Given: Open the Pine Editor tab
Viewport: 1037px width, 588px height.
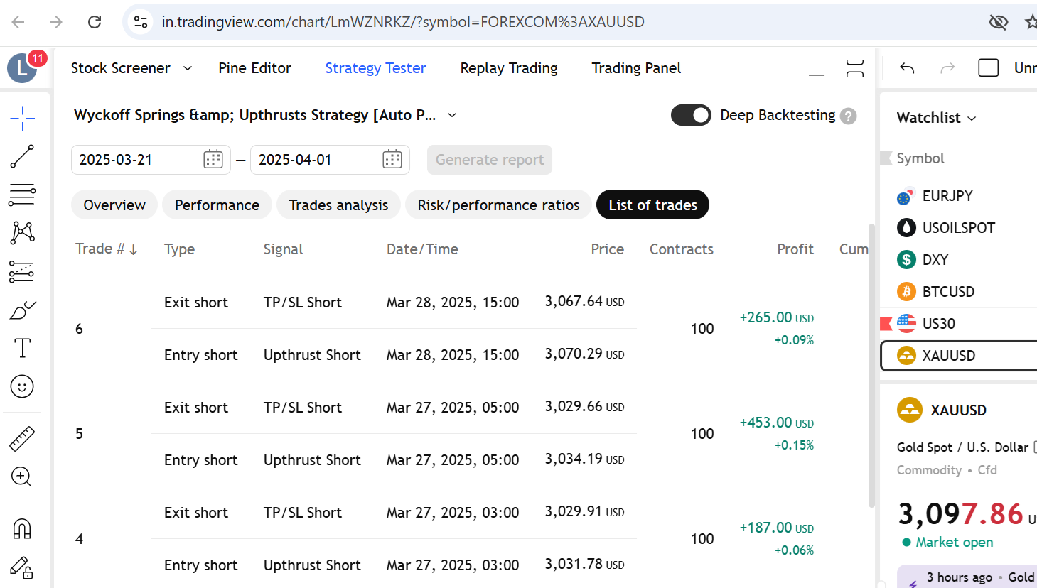Looking at the screenshot, I should [x=254, y=68].
